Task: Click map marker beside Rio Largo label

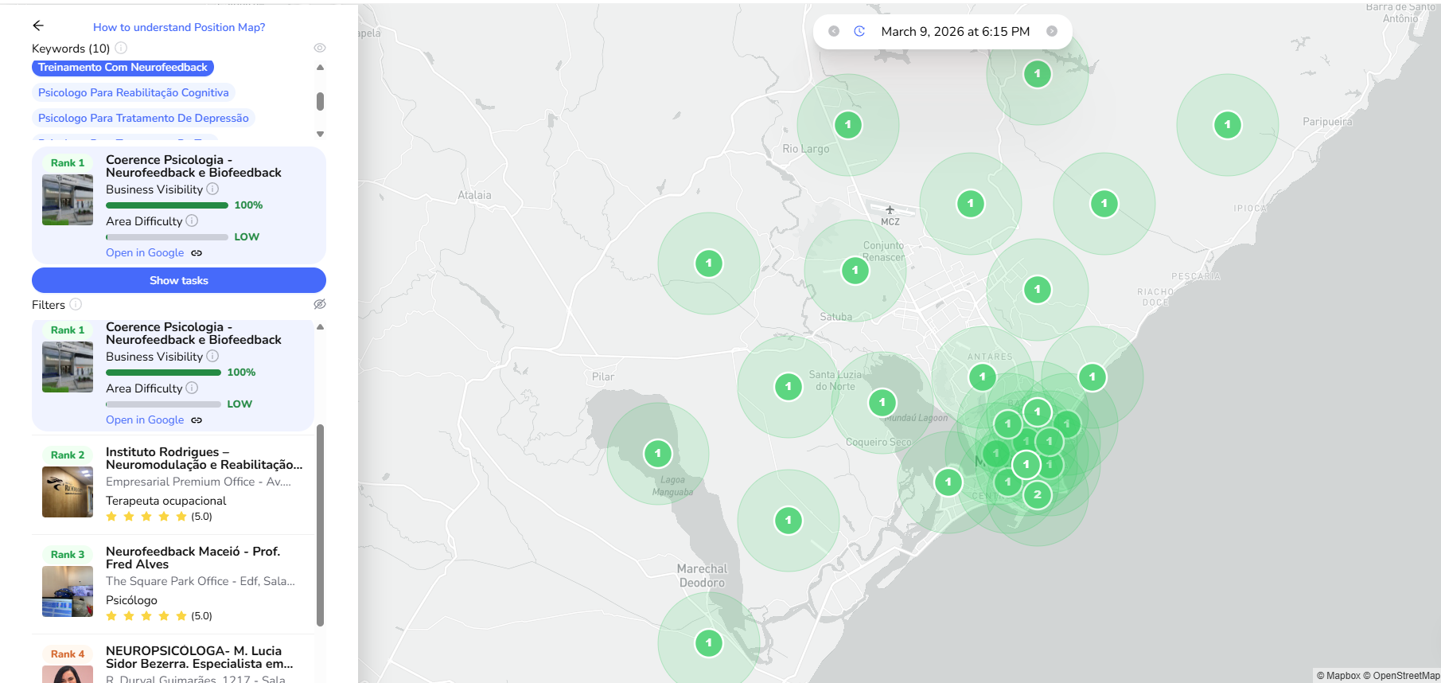Action: (x=848, y=124)
